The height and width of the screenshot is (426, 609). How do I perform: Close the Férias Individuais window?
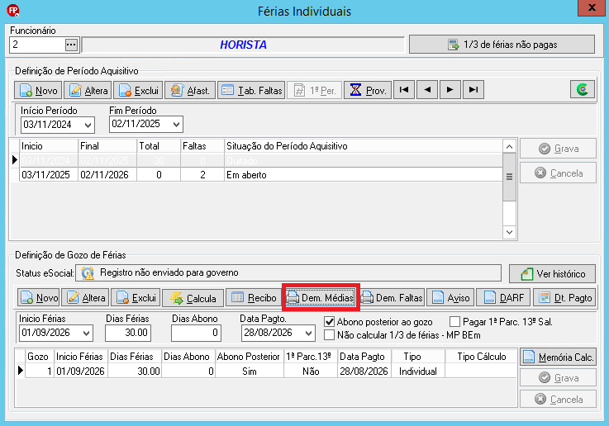pyautogui.click(x=592, y=7)
